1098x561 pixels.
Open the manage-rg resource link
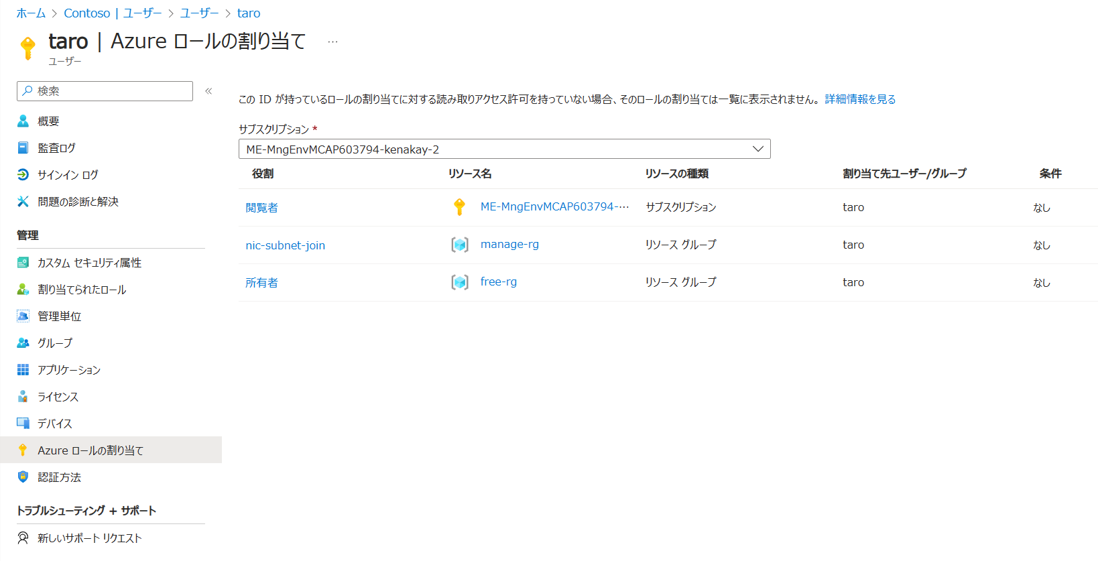(x=509, y=244)
